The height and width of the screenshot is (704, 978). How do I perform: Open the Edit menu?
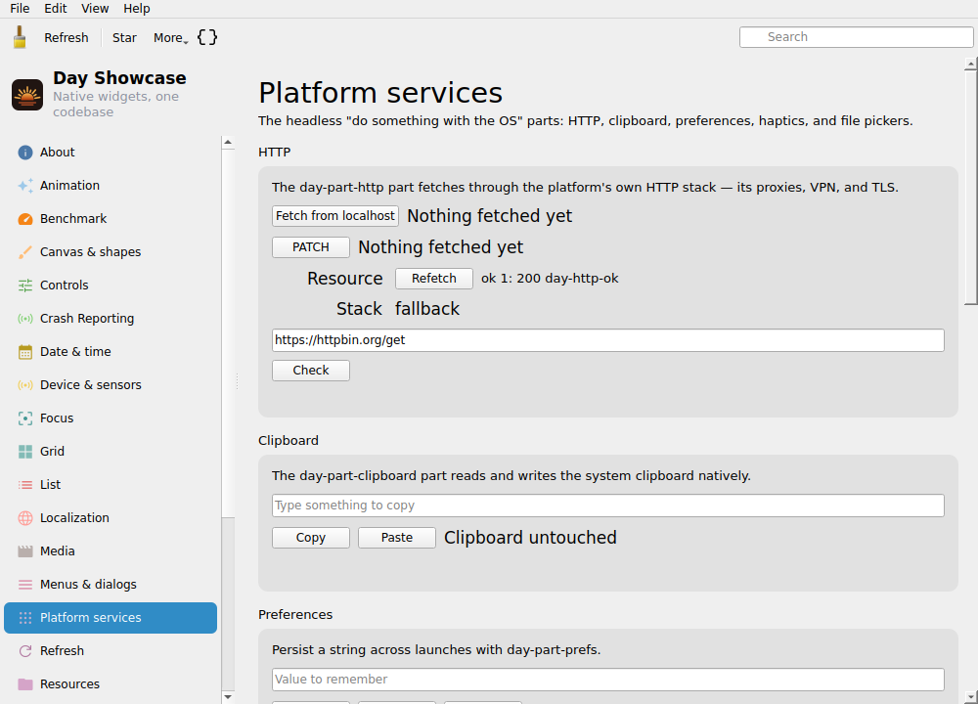pos(56,9)
